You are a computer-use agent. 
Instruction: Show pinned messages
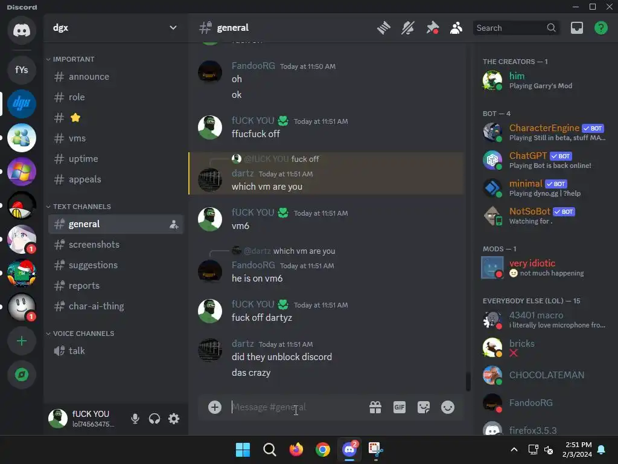point(432,28)
